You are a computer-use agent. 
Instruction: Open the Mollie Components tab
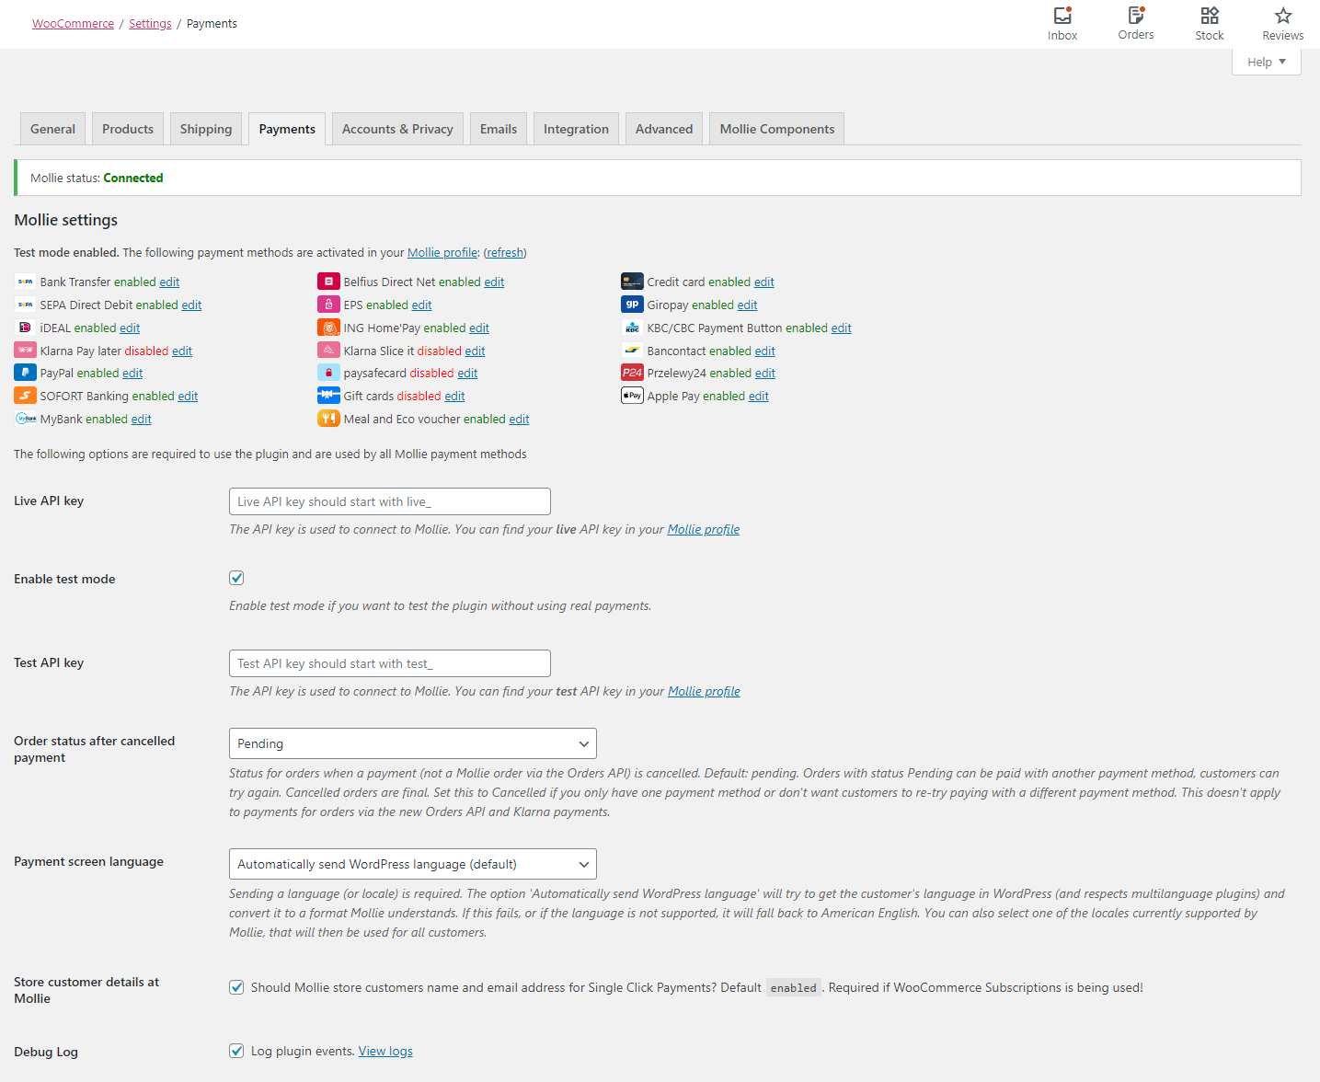(777, 129)
